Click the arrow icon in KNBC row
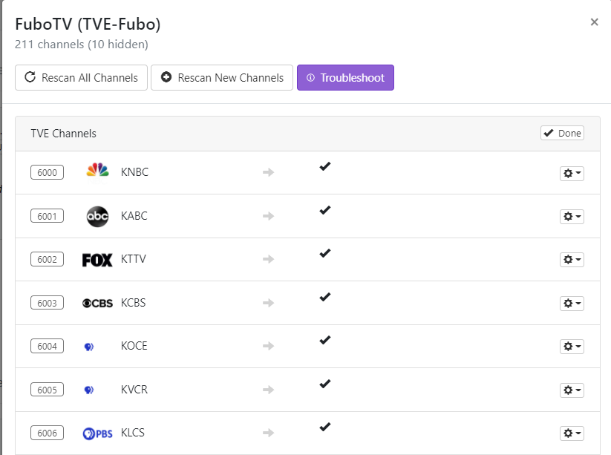 268,172
